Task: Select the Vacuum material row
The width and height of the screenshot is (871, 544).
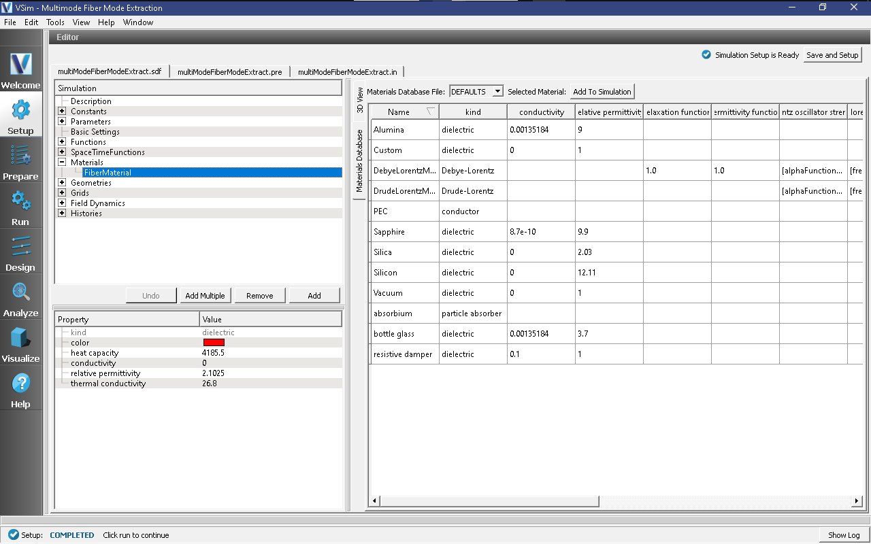Action: (616, 292)
